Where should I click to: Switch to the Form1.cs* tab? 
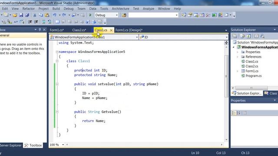[x=57, y=30]
